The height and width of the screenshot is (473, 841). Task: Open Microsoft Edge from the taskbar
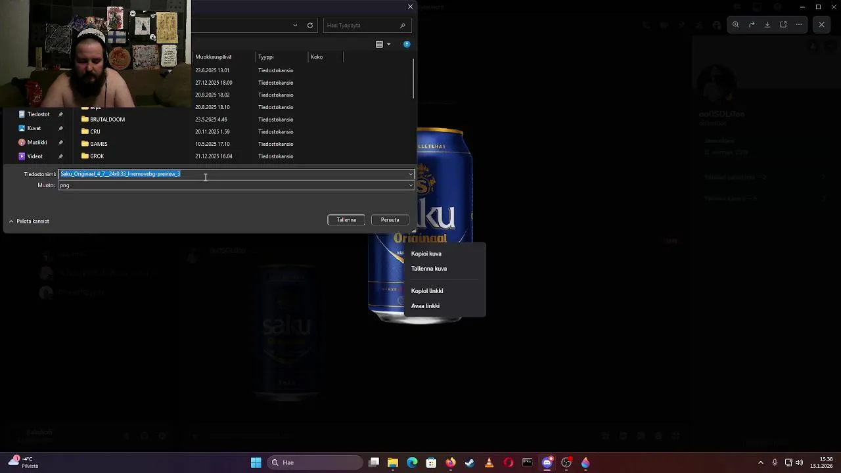412,462
